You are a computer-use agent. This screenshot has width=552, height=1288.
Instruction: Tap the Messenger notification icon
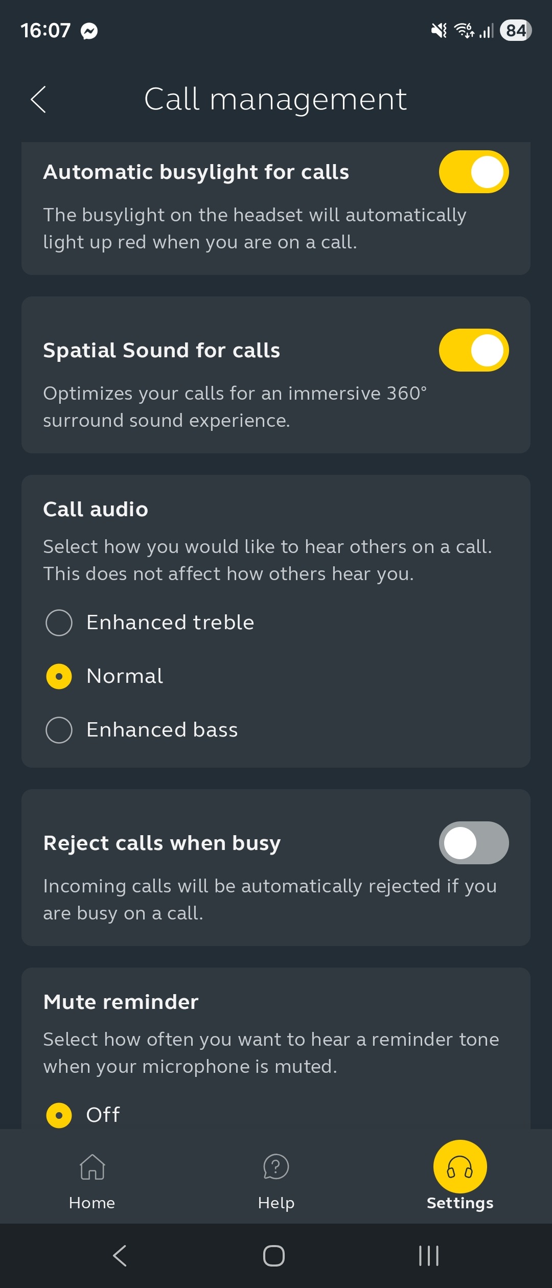[89, 31]
